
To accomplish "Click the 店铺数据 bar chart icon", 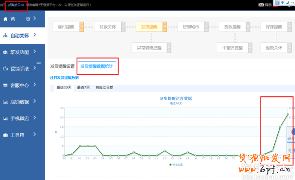I will 5,102.
